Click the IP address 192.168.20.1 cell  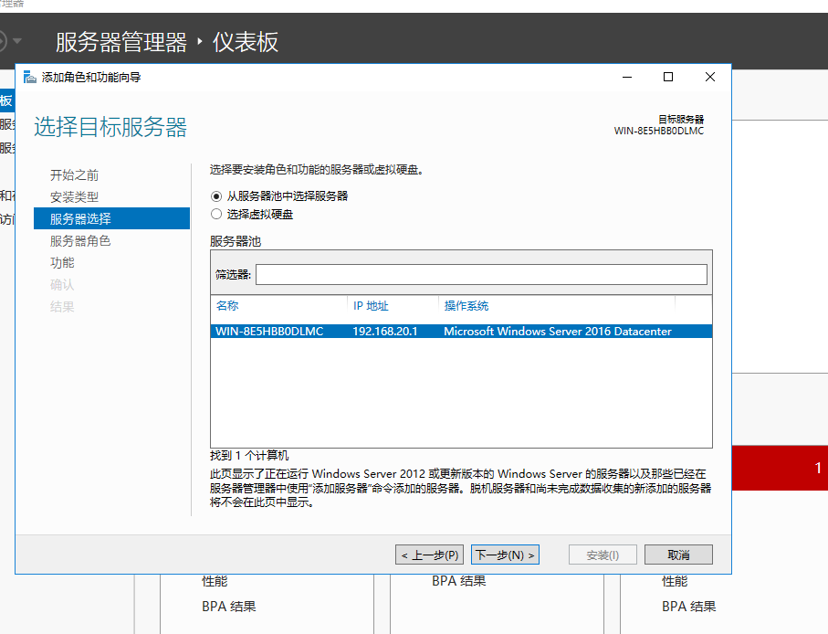tap(385, 332)
